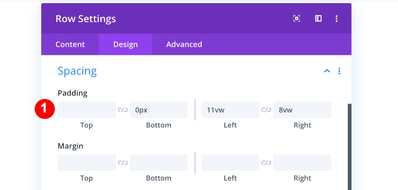The width and height of the screenshot is (398, 190).
Task: Click the settings panel vertical scrollbar
Action: pos(349,144)
